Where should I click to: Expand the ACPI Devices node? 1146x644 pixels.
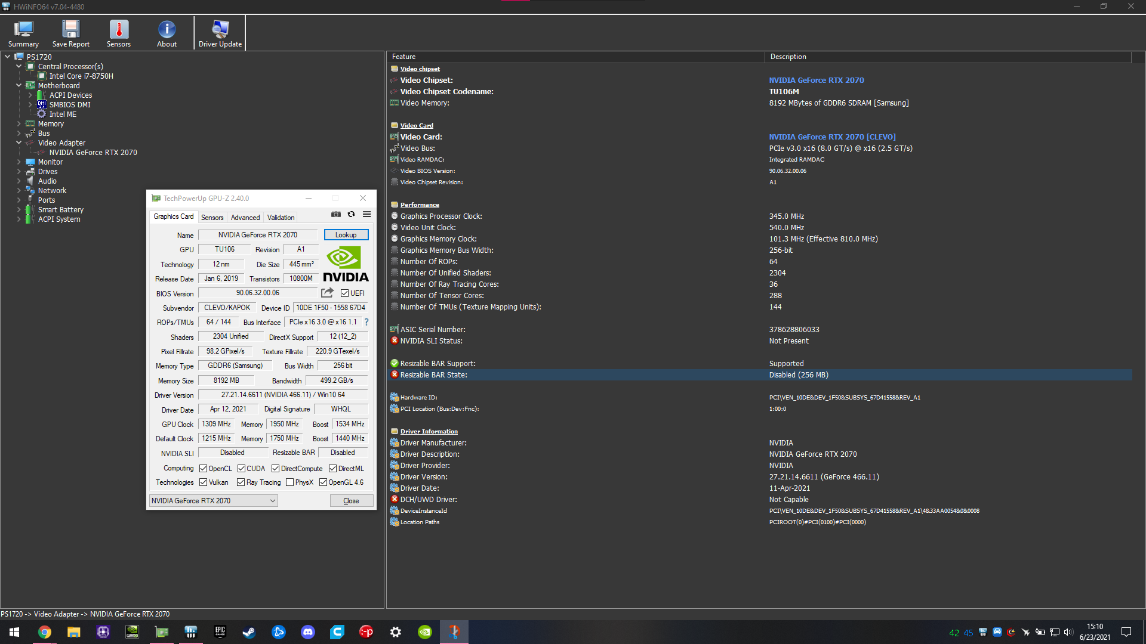pos(30,95)
